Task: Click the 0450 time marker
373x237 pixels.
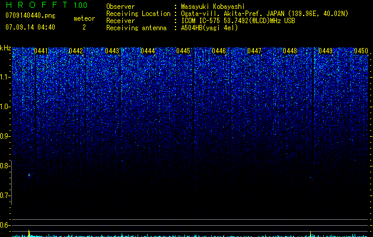Action: pyautogui.click(x=361, y=51)
